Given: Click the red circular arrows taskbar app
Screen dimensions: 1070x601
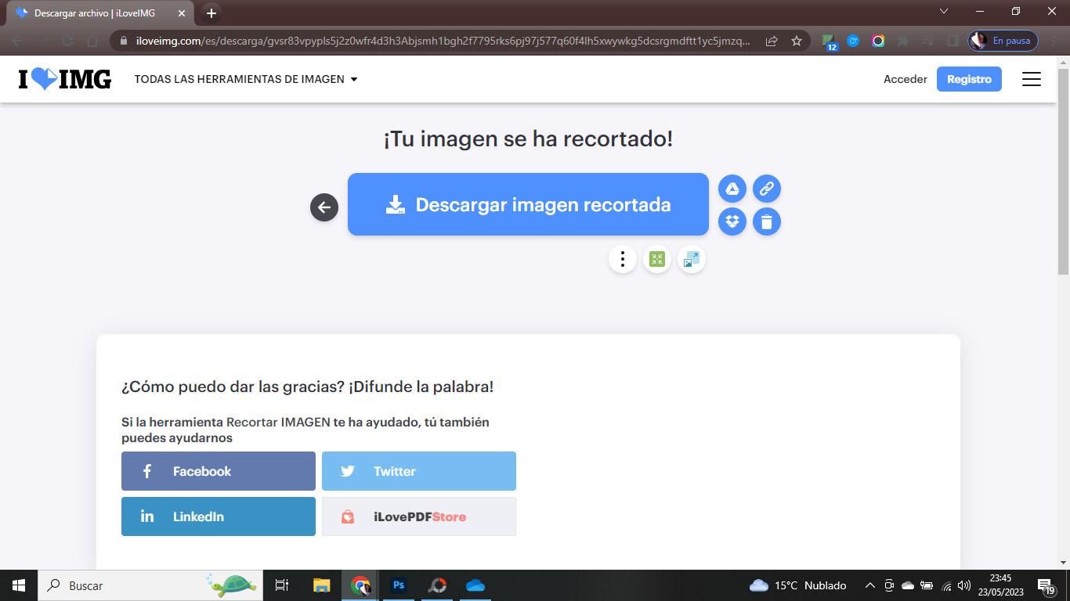Looking at the screenshot, I should [437, 585].
